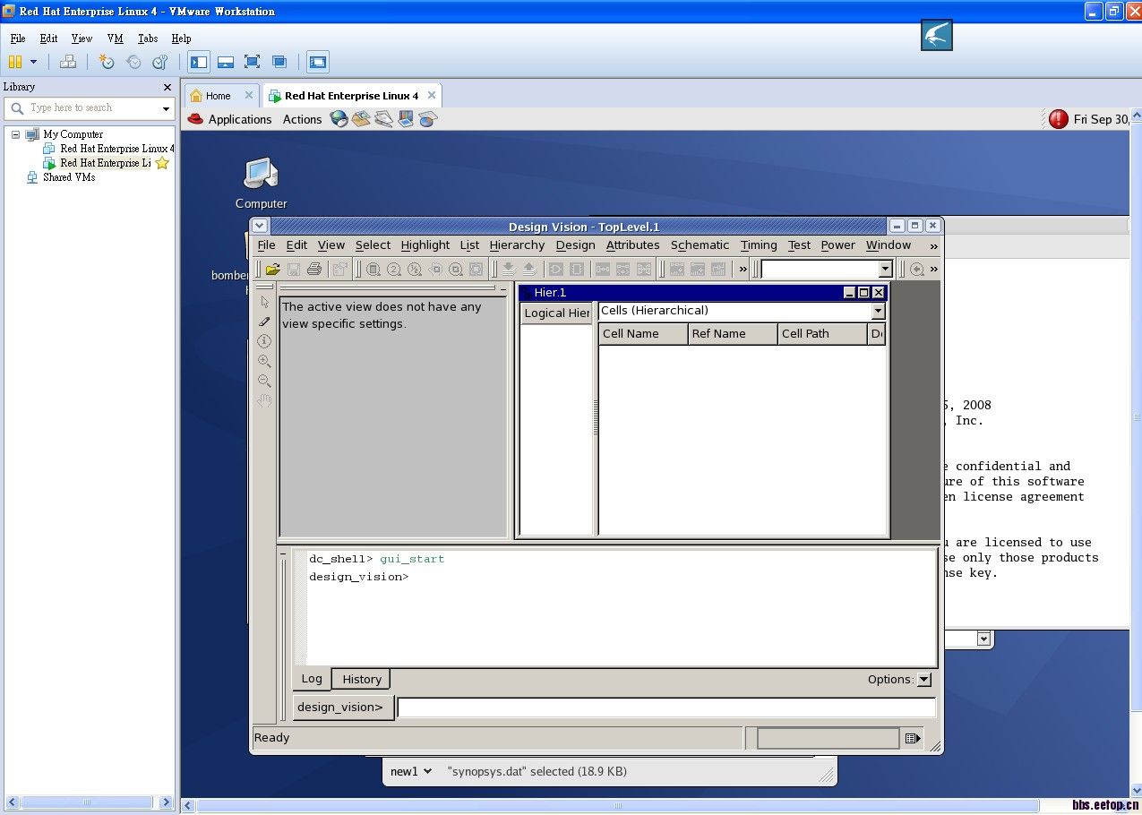Switch to the Log tab in console
This screenshot has width=1142, height=815.
click(312, 679)
